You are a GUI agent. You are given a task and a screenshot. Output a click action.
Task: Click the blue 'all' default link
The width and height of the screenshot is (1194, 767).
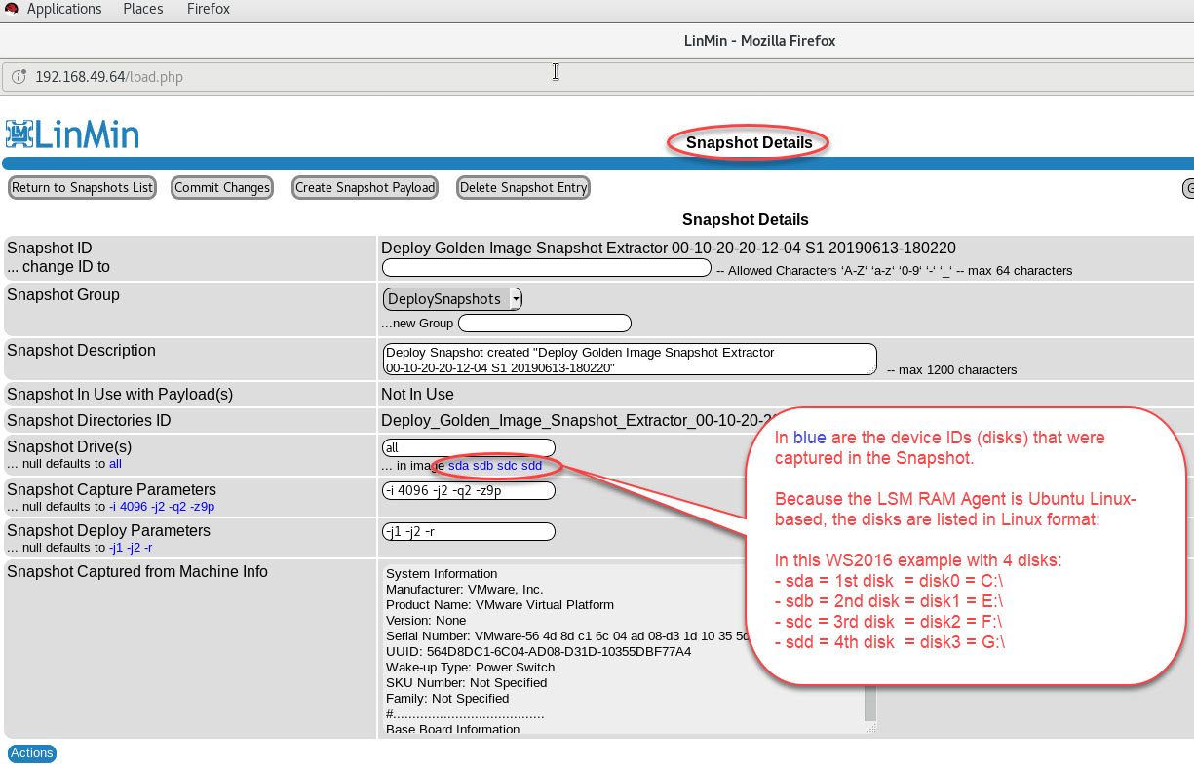point(115,464)
